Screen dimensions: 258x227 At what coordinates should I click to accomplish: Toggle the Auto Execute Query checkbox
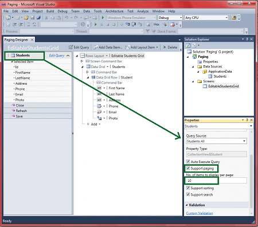(188, 161)
